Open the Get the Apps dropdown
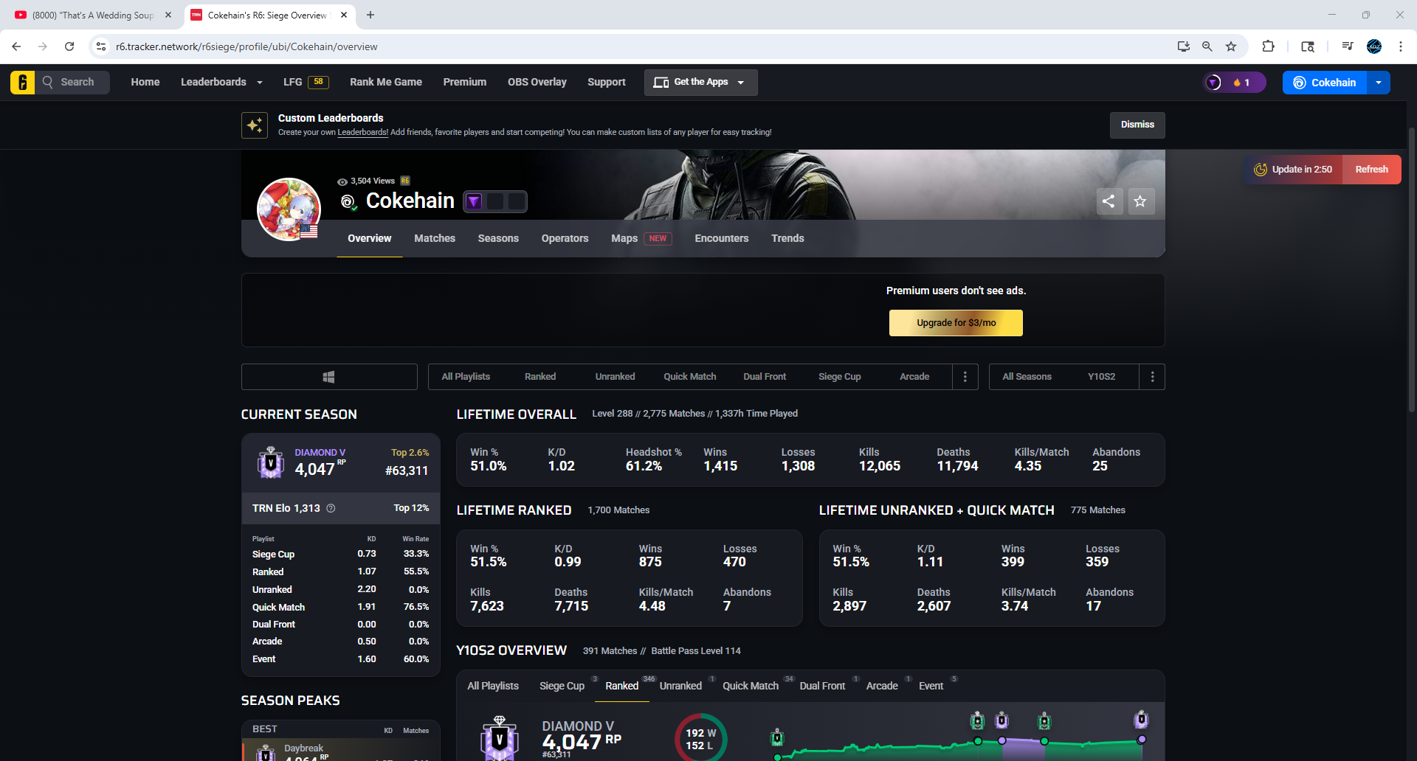The height and width of the screenshot is (761, 1417). coord(700,82)
